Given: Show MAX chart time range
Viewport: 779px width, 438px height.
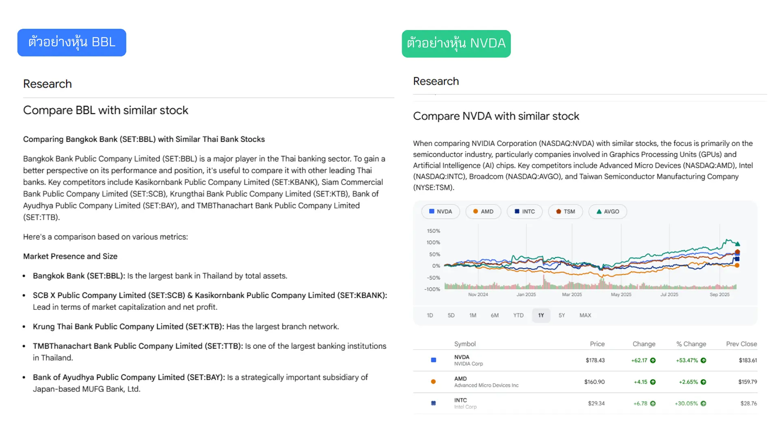Looking at the screenshot, I should pyautogui.click(x=585, y=315).
